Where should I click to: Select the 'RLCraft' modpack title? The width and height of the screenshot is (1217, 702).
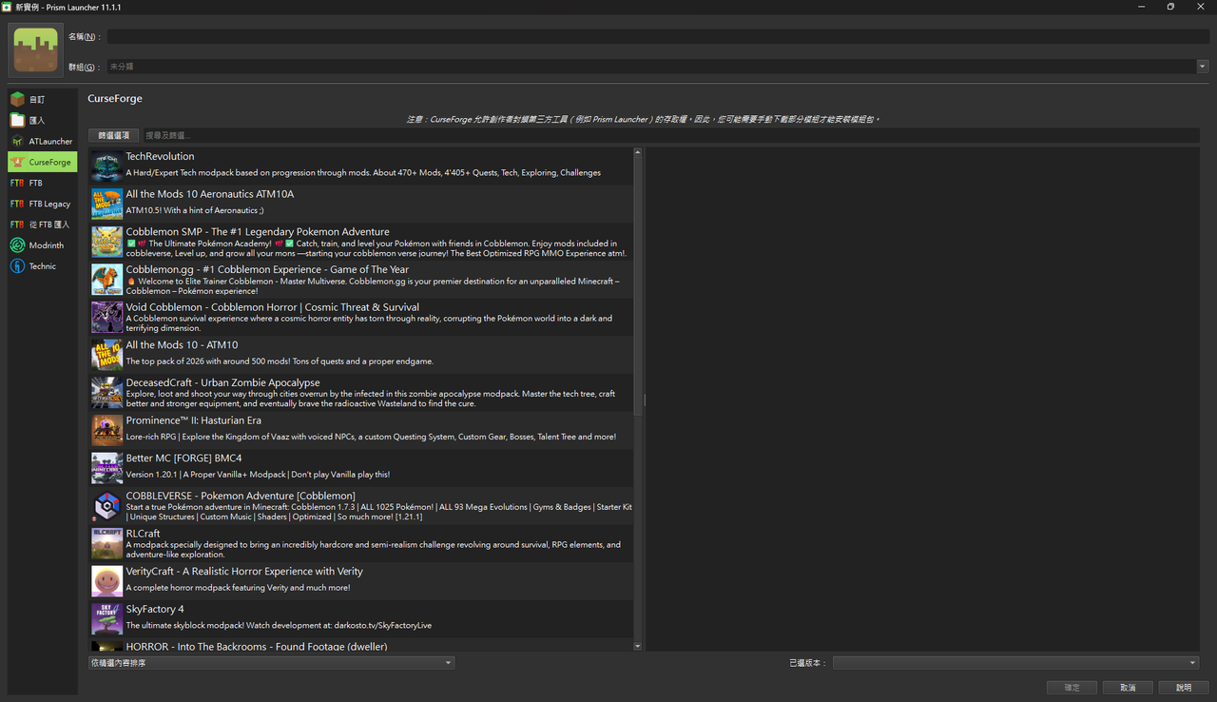pyautogui.click(x=143, y=534)
